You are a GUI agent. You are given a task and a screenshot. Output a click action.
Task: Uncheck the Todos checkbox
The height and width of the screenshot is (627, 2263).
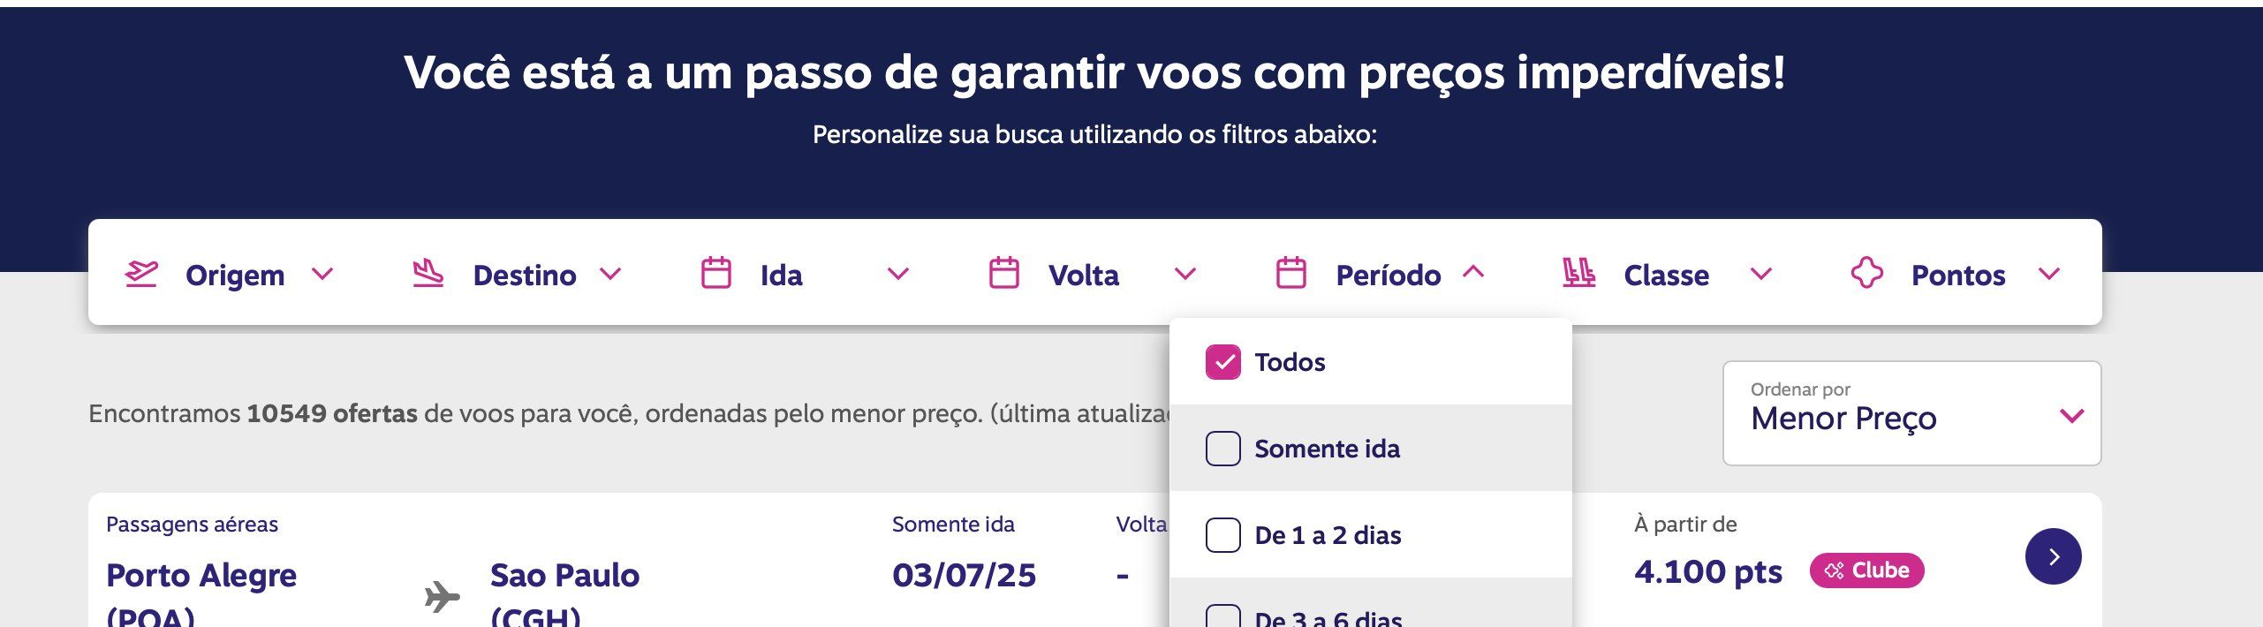coord(1222,362)
